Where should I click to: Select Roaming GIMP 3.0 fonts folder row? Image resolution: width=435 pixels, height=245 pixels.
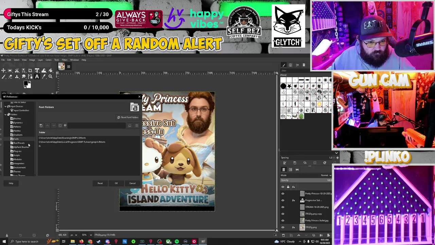pos(89,138)
